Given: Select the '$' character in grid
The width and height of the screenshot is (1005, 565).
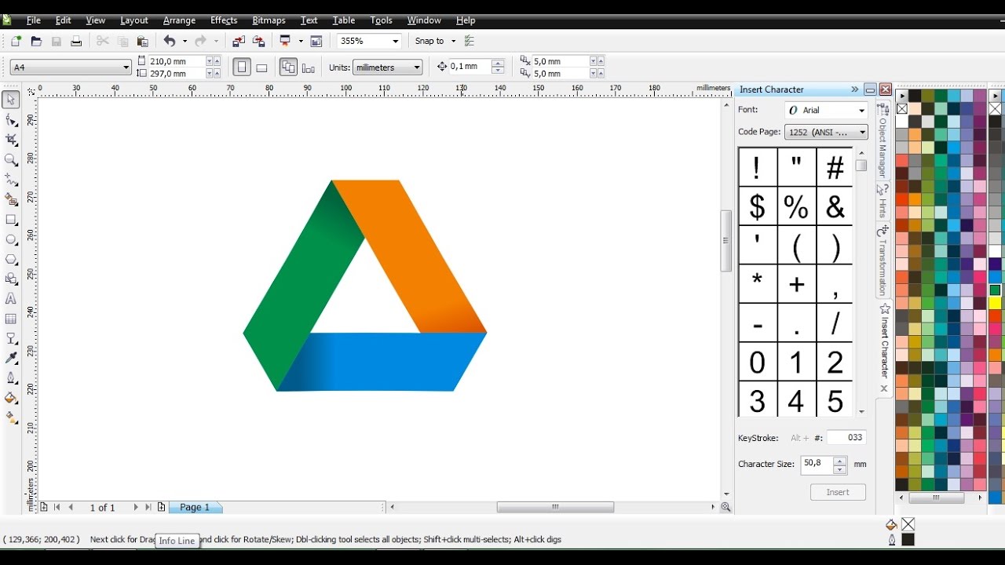Looking at the screenshot, I should point(758,207).
